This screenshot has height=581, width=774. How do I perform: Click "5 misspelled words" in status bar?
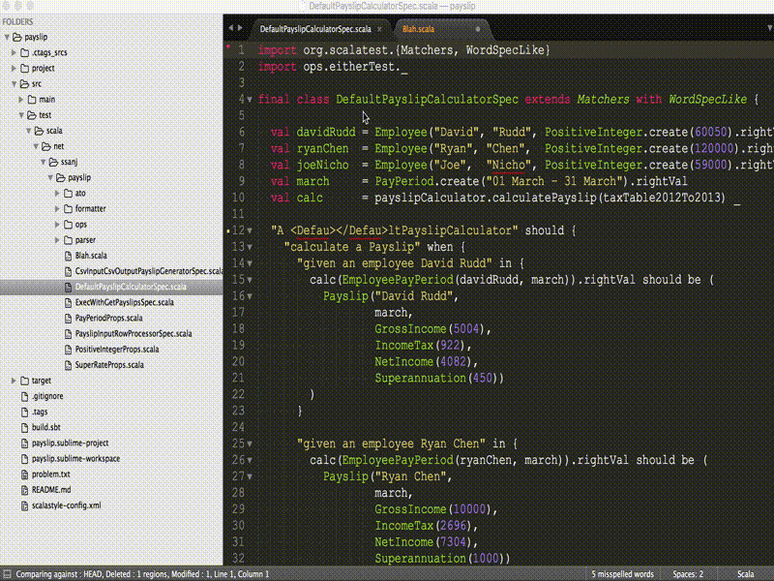pyautogui.click(x=622, y=572)
